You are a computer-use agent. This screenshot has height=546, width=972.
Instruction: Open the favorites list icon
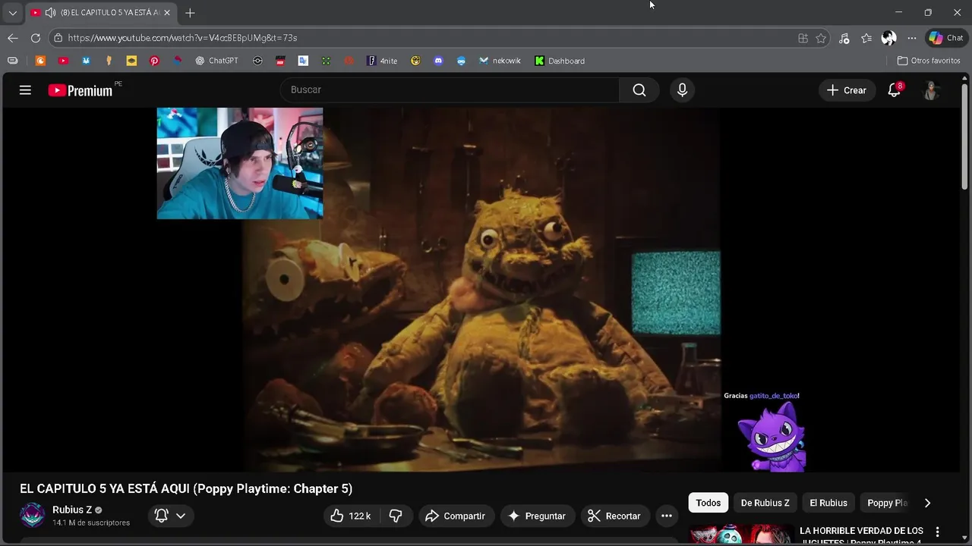point(866,38)
